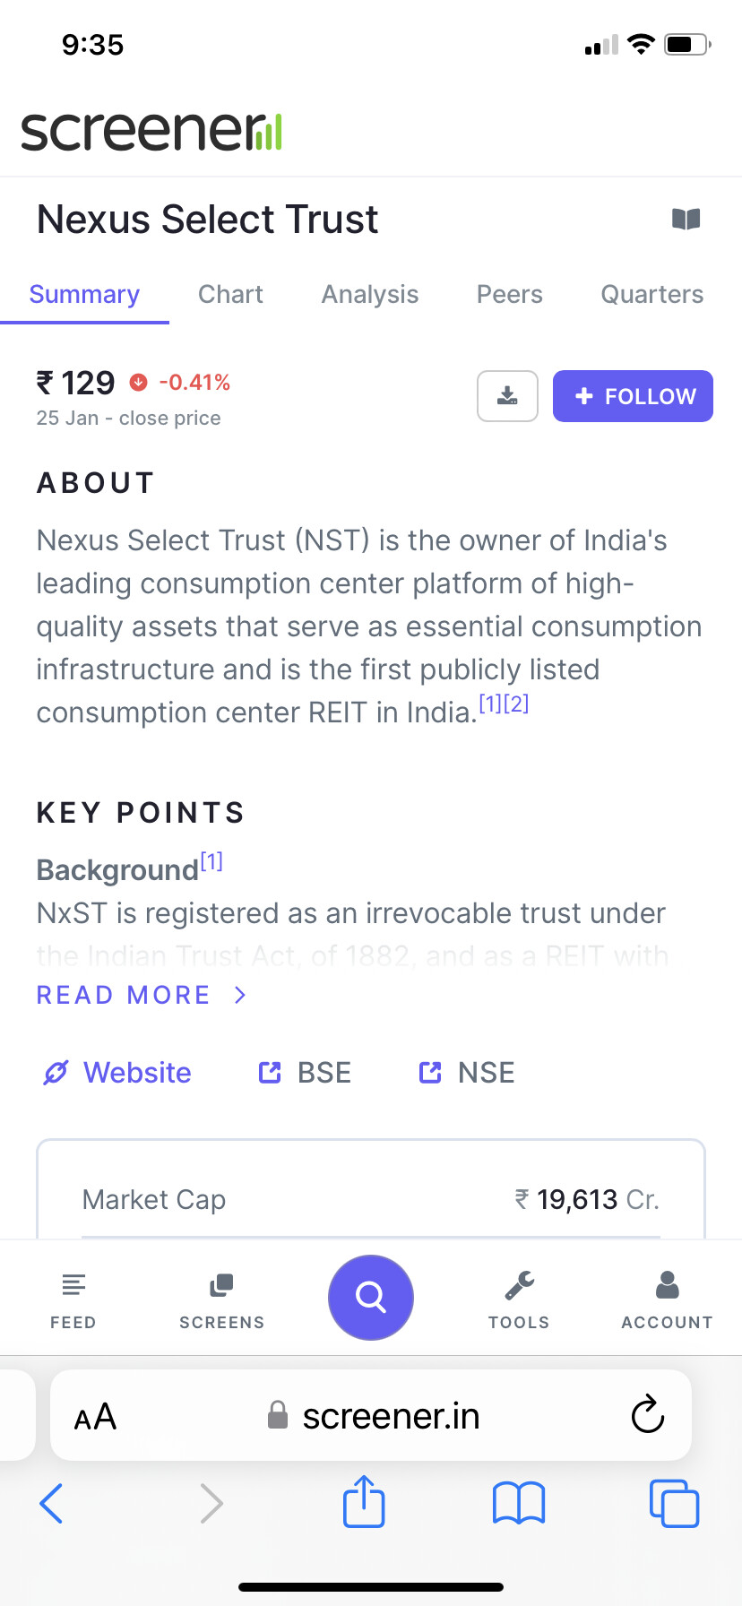Reload the page with Safari refresh icon
Viewport: 742px width, 1606px height.
click(647, 1415)
